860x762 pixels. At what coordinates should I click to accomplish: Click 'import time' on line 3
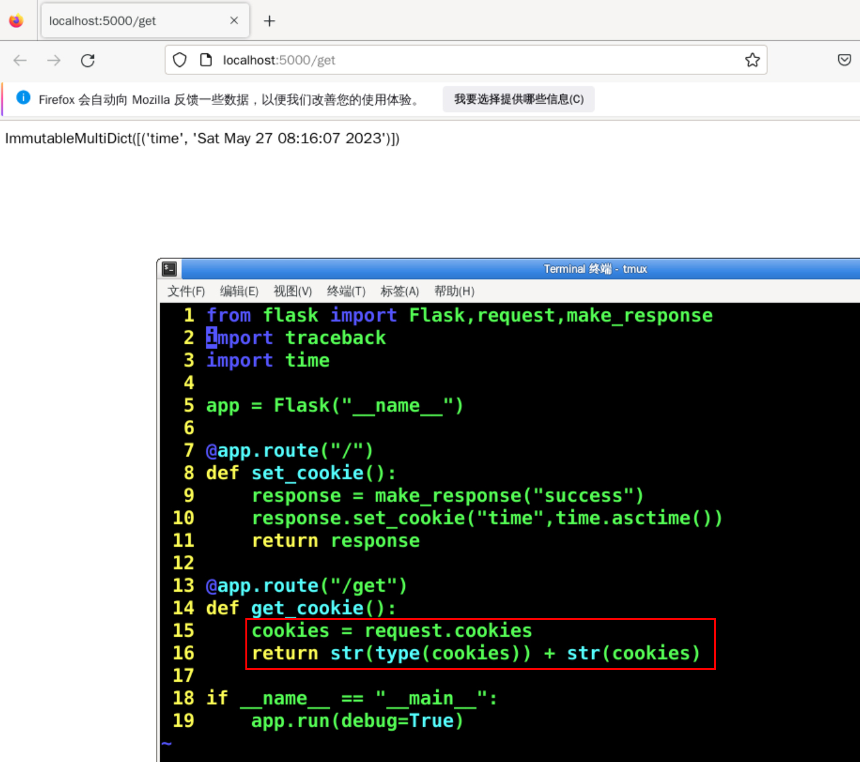coord(268,360)
